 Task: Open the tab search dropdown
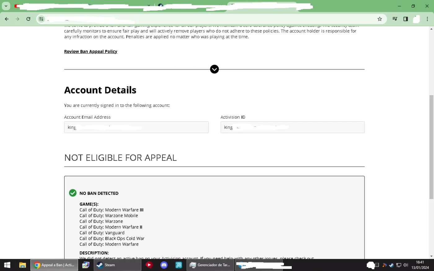point(6,6)
